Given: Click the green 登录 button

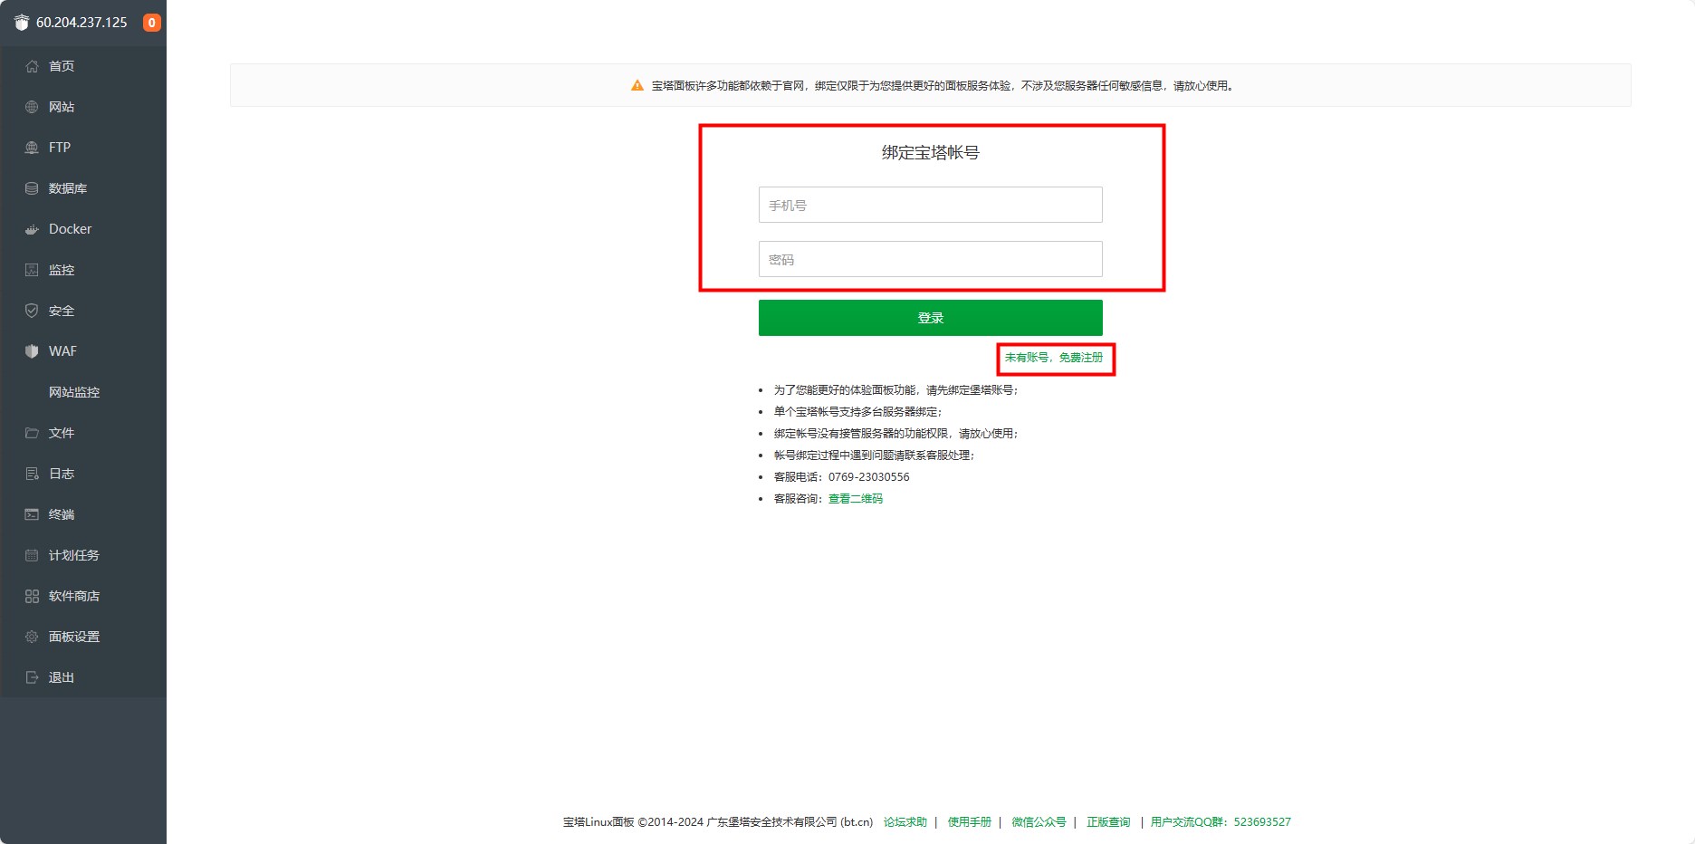Looking at the screenshot, I should (931, 318).
